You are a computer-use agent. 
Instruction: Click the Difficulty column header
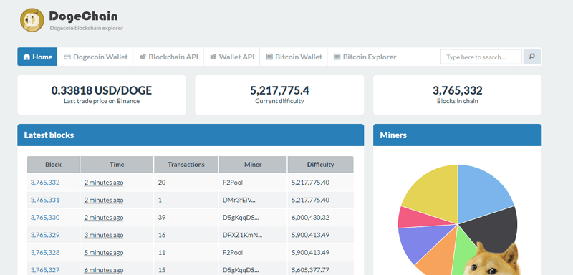point(320,164)
